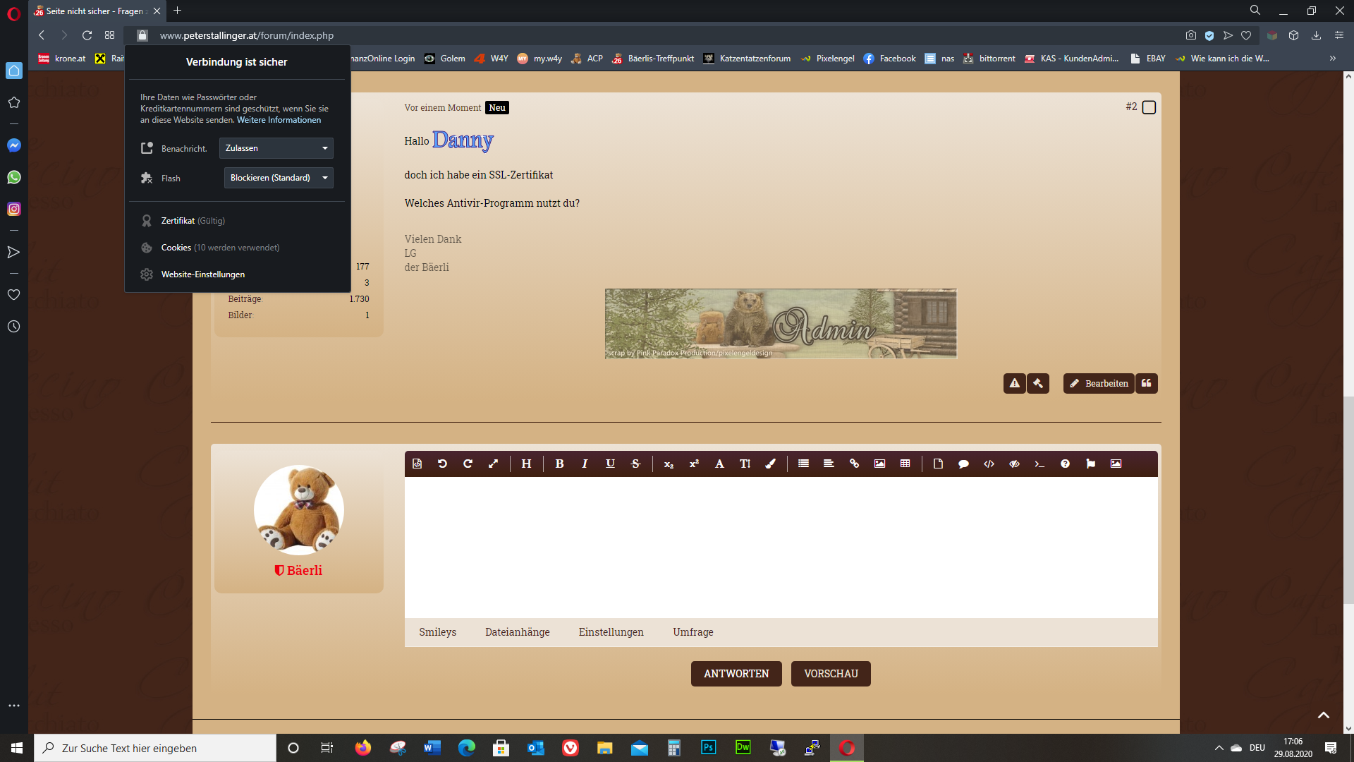Open WhatsApp in Opera sidebar
This screenshot has height=762, width=1354.
[13, 177]
